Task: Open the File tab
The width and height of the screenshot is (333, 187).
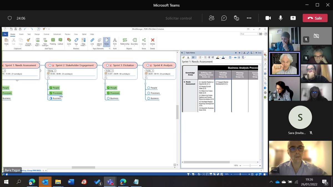Action: pyautogui.click(x=5, y=34)
